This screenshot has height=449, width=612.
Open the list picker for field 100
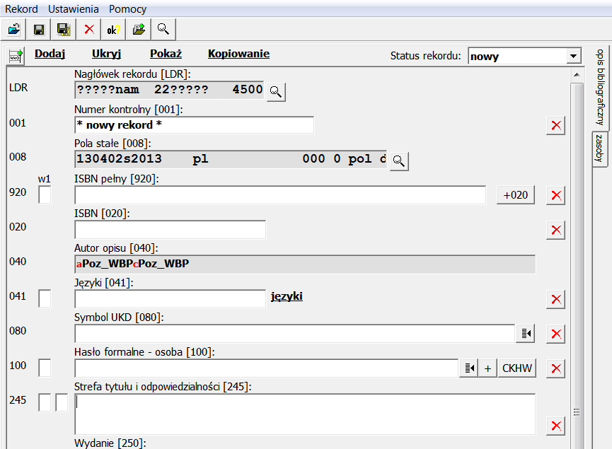469,368
